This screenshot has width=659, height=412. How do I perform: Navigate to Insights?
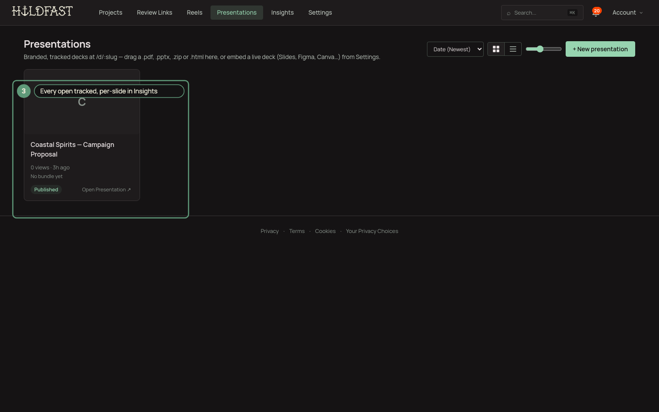click(282, 12)
